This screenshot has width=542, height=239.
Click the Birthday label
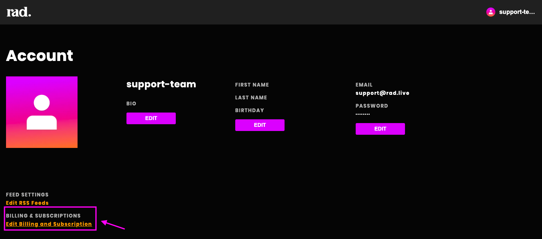tap(250, 110)
